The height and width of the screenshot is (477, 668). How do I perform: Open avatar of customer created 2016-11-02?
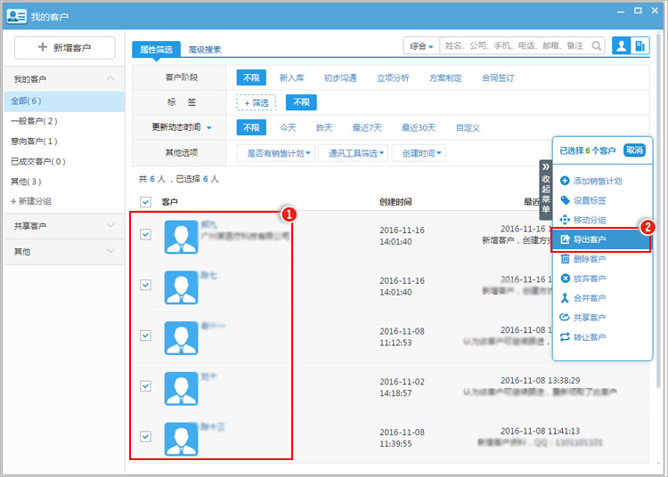pyautogui.click(x=181, y=389)
